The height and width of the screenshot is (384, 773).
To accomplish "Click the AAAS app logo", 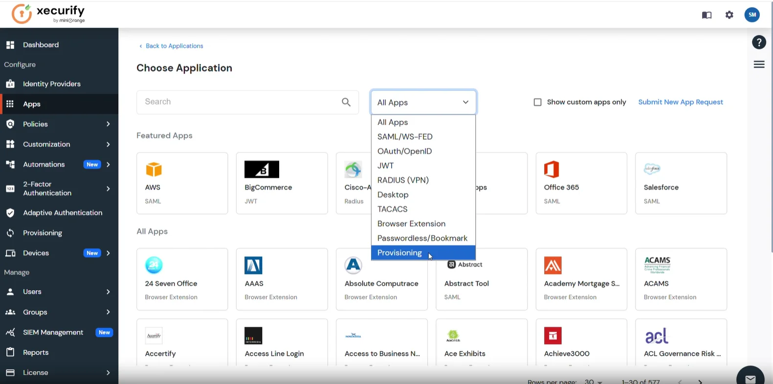I will [x=253, y=265].
